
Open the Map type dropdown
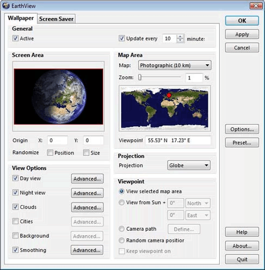pyautogui.click(x=175, y=65)
